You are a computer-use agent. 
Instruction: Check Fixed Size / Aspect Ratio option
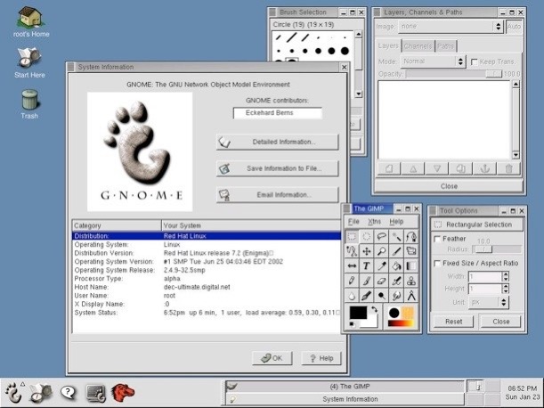(x=436, y=264)
